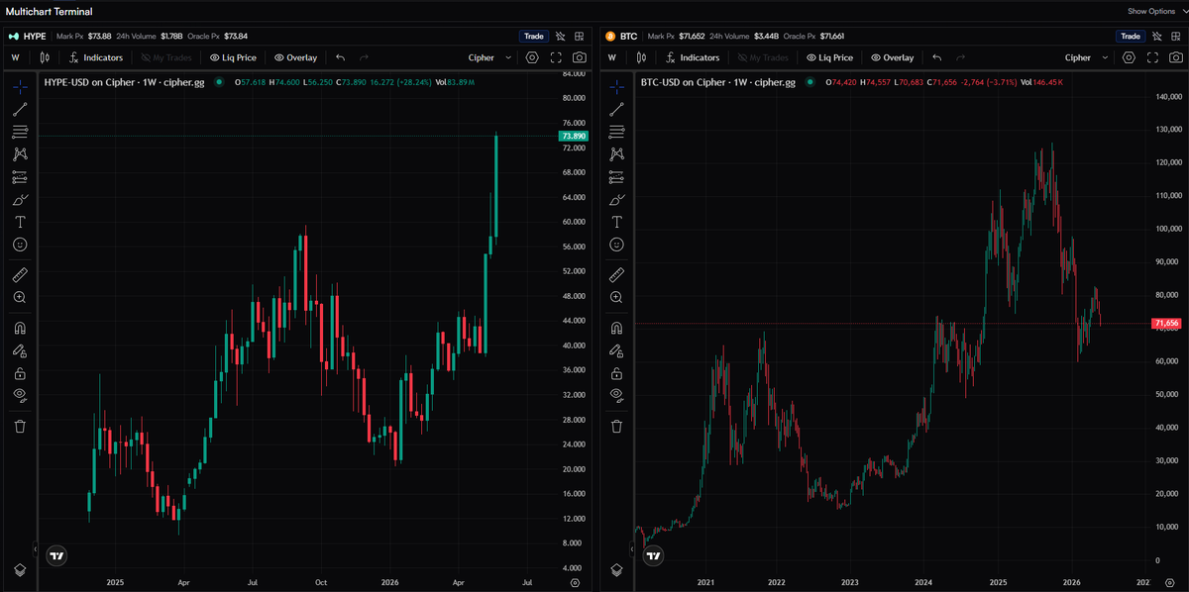1189x592 pixels.
Task: Select the chart pattern tool in HYPE chart
Action: coord(20,154)
